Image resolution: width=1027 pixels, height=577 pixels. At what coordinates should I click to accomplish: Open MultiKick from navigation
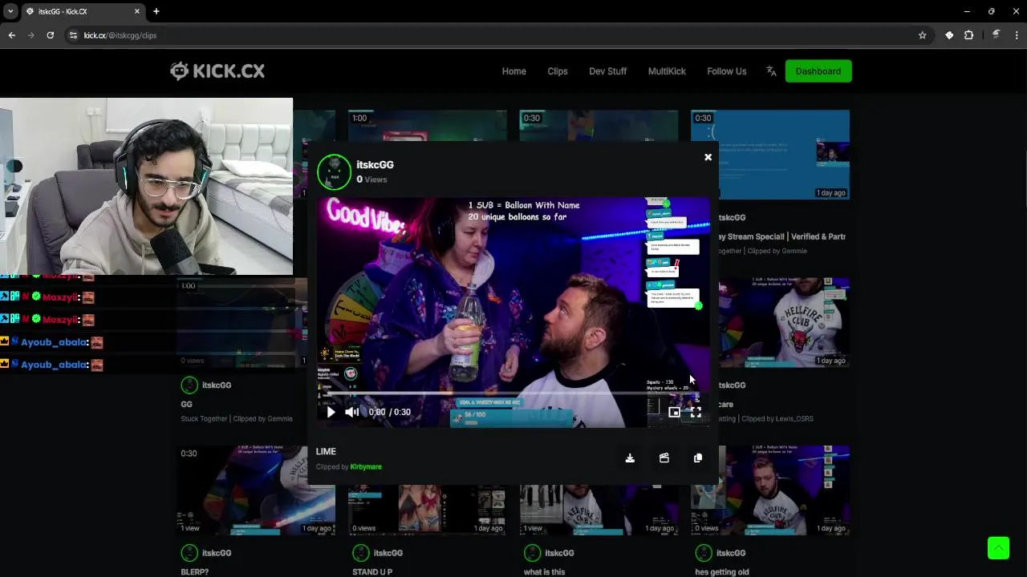667,71
